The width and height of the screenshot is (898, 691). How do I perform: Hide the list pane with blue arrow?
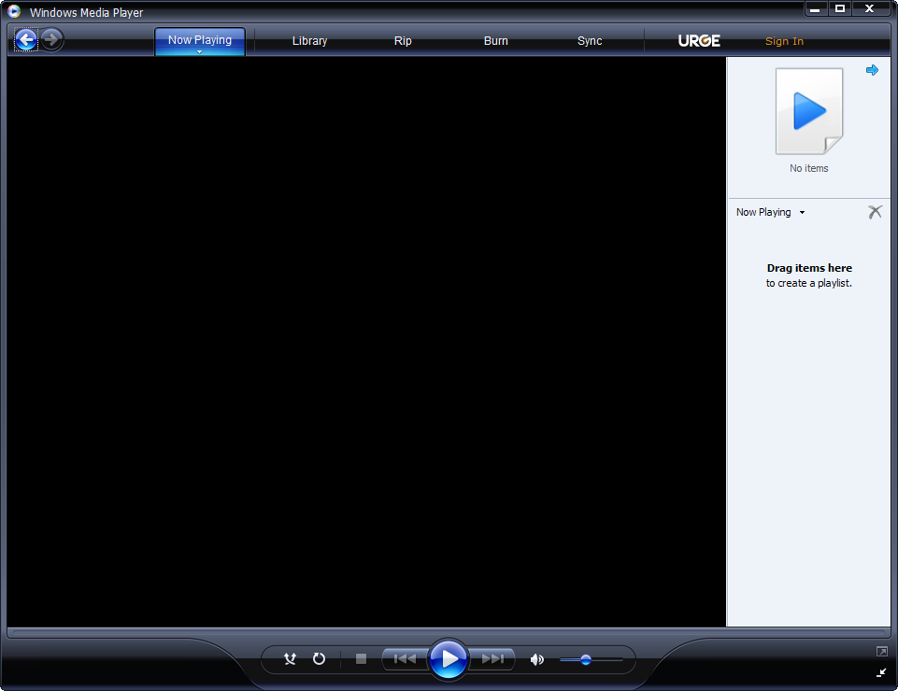(872, 70)
